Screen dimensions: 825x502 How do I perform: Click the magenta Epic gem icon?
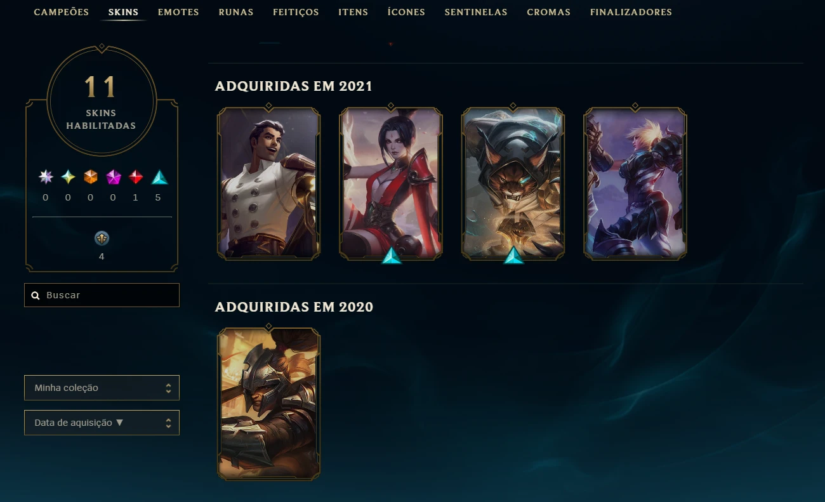click(114, 177)
